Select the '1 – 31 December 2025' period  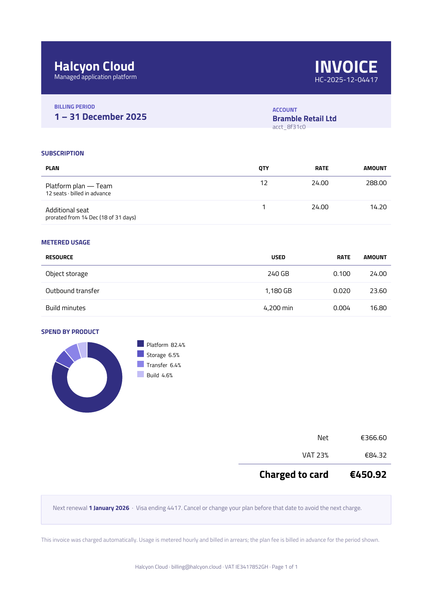pos(101,117)
